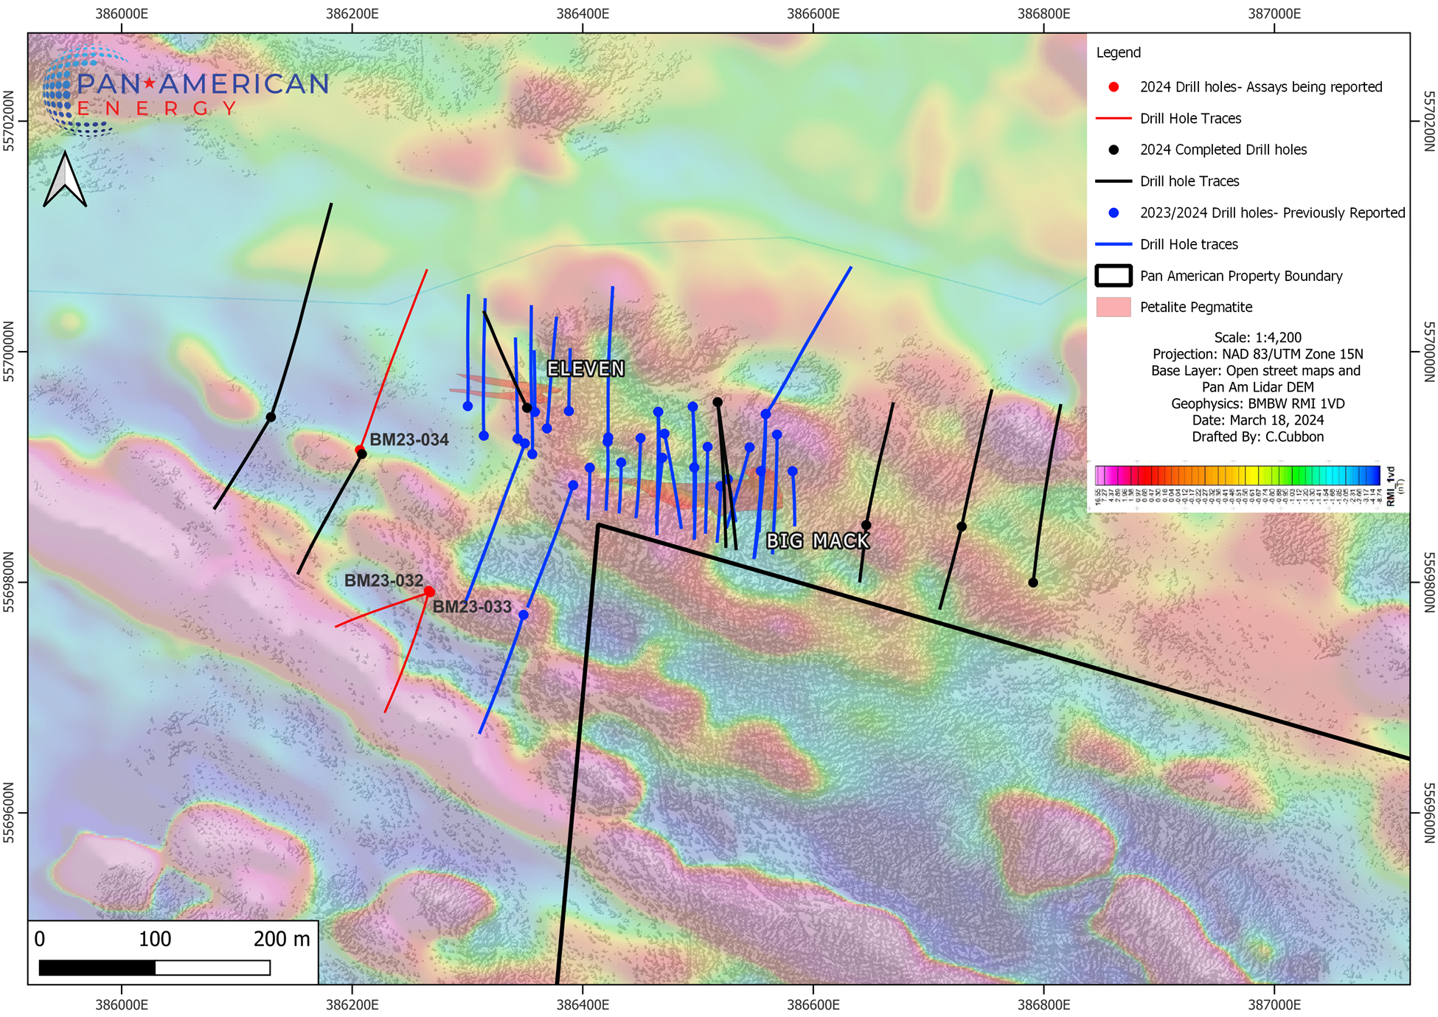Click the property boundary legend rectangle
Viewport: 1438px width, 1017px height.
pos(1114,276)
